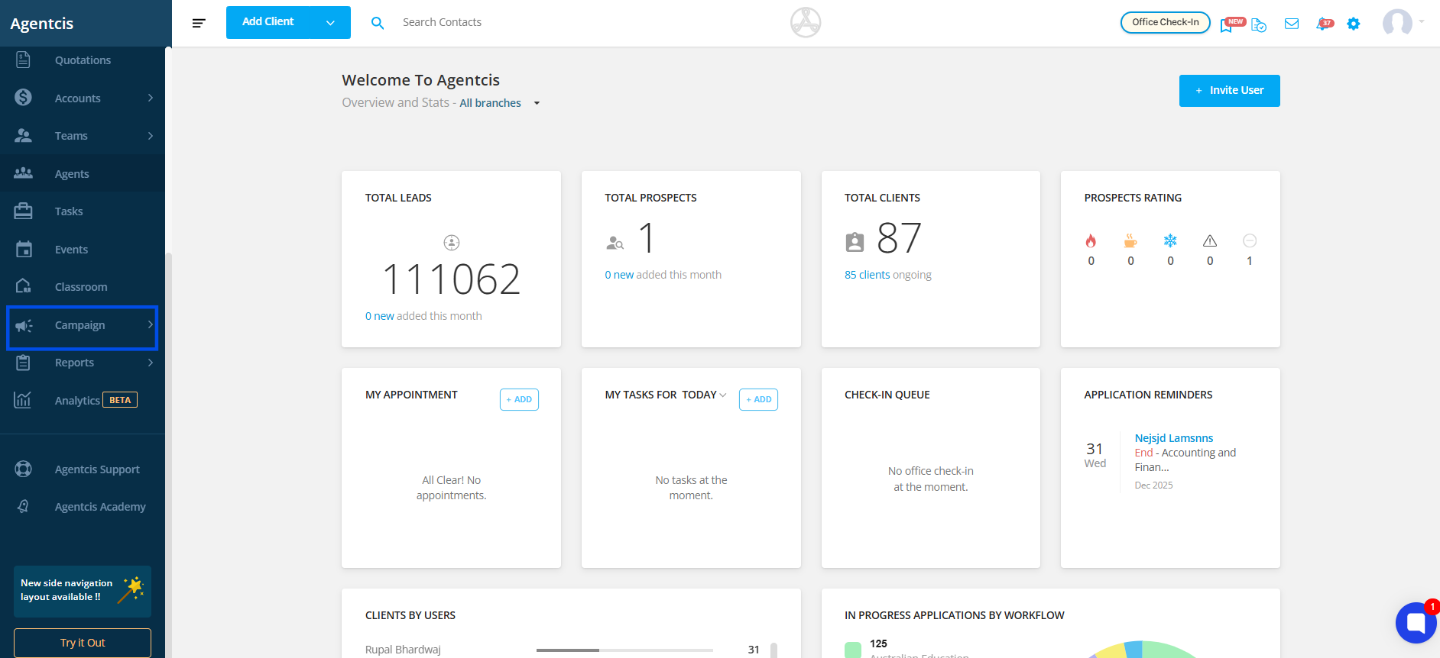Click Rupal Bhardwaj progress bar
Screen dimensions: 1440x658
[624, 650]
